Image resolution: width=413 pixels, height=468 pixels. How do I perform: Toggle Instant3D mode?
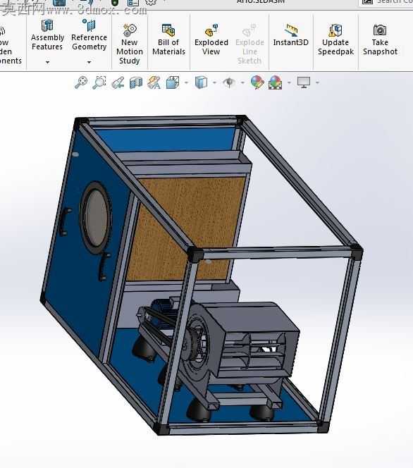click(290, 35)
